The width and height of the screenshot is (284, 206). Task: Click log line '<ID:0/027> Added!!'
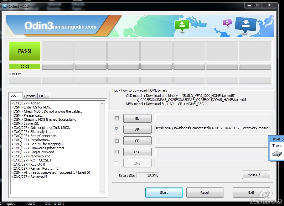(27, 103)
